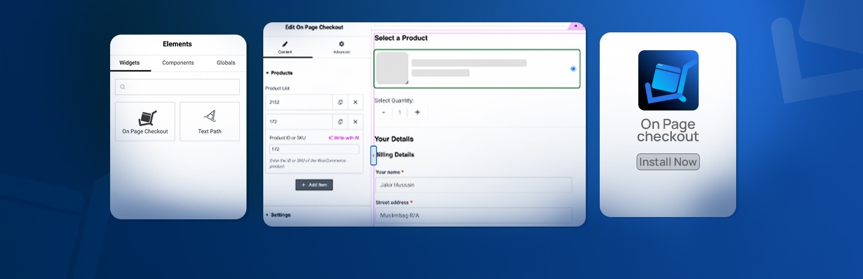
Task: Open the Advanced tab with gear icon
Action: click(342, 47)
